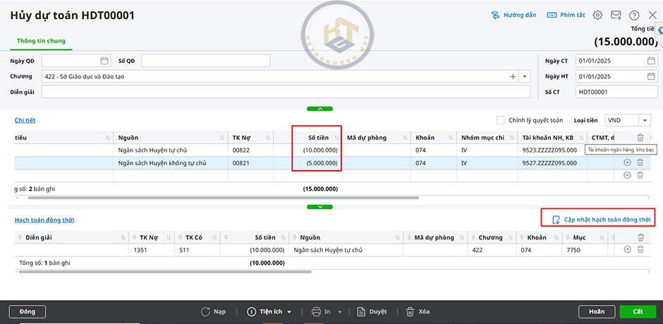Click the Đóng button

point(28,311)
